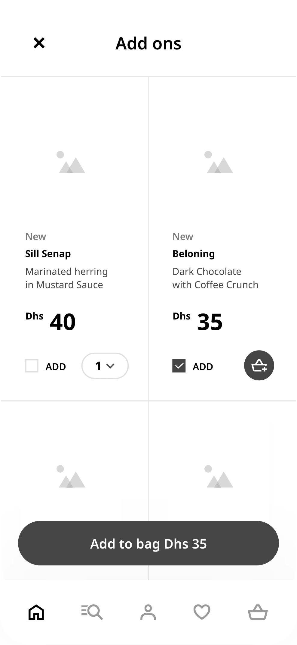Open the Sill Senap product title
Image resolution: width=297 pixels, height=645 pixels.
(x=48, y=254)
